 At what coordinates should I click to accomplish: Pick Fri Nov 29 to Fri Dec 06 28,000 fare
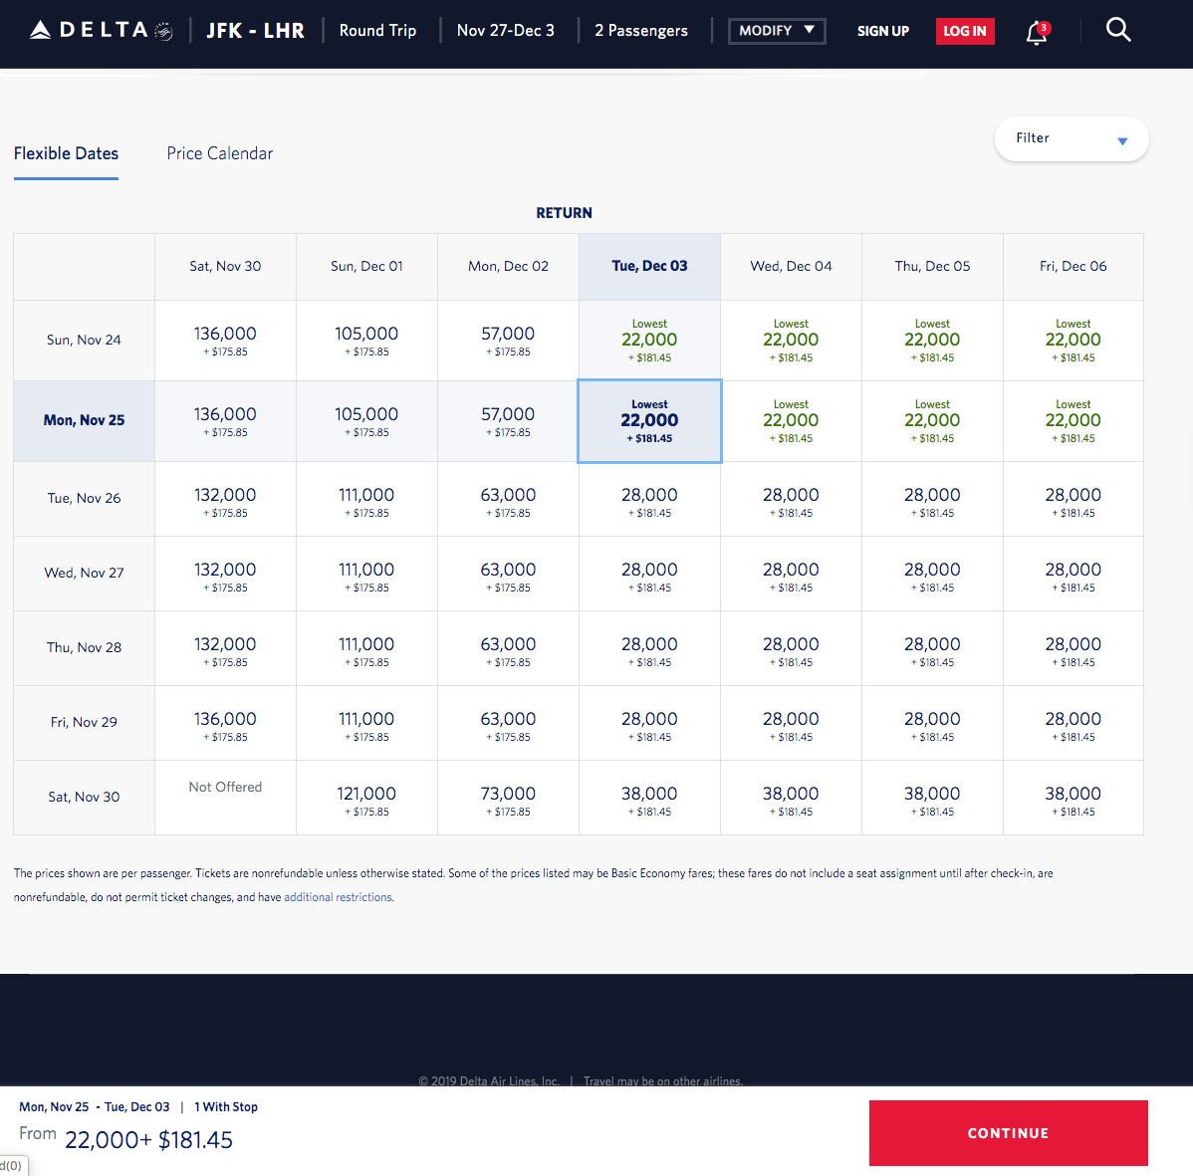1073,722
